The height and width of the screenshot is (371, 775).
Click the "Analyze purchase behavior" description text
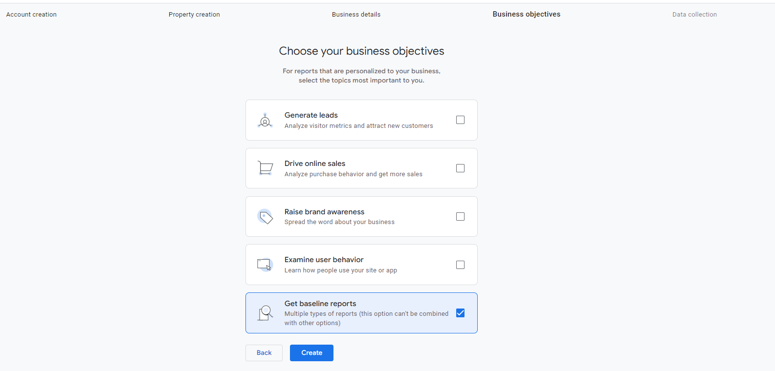click(x=353, y=174)
